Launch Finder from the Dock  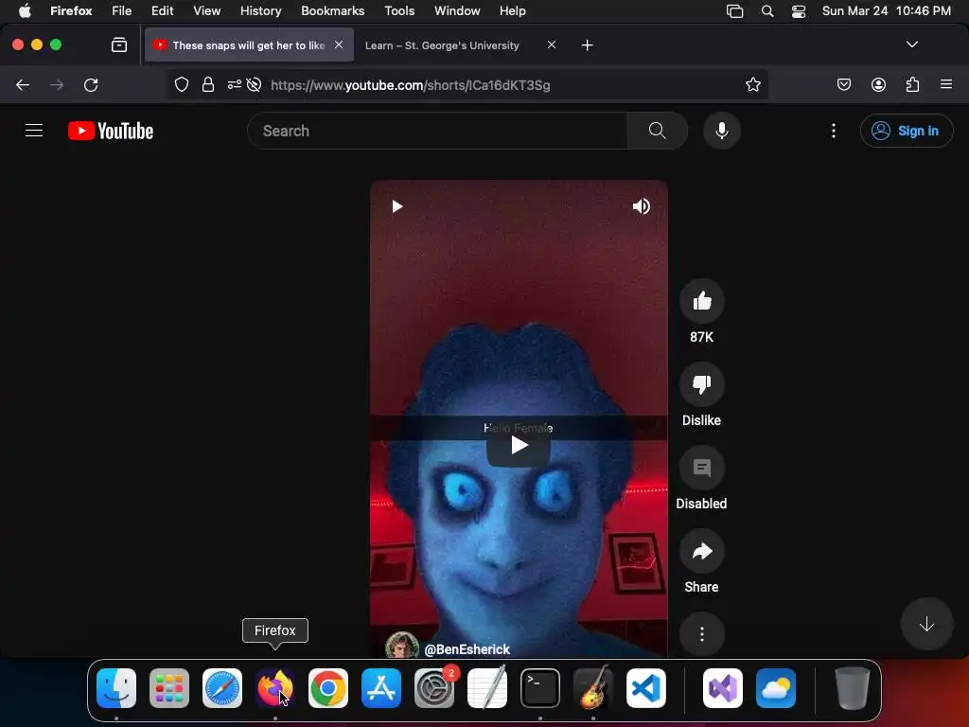116,687
